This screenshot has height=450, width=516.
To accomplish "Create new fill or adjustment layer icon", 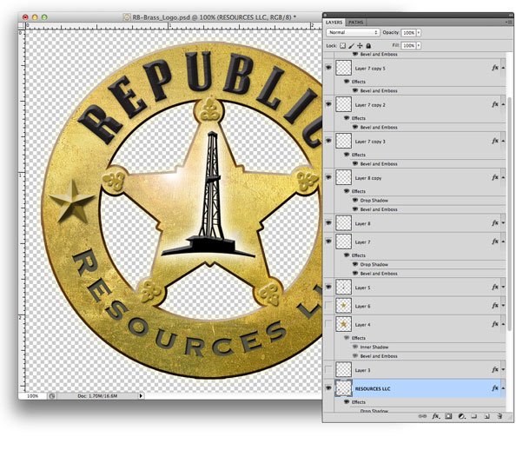I will [461, 416].
